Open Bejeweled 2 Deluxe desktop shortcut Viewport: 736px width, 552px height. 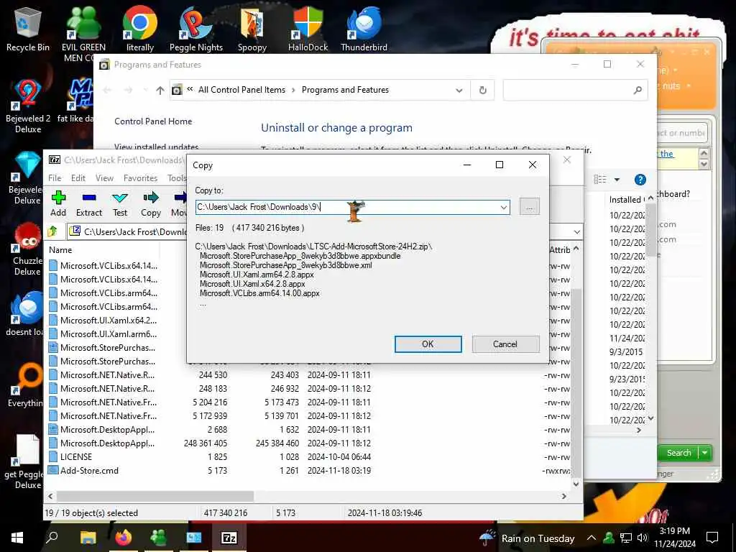[x=28, y=106]
